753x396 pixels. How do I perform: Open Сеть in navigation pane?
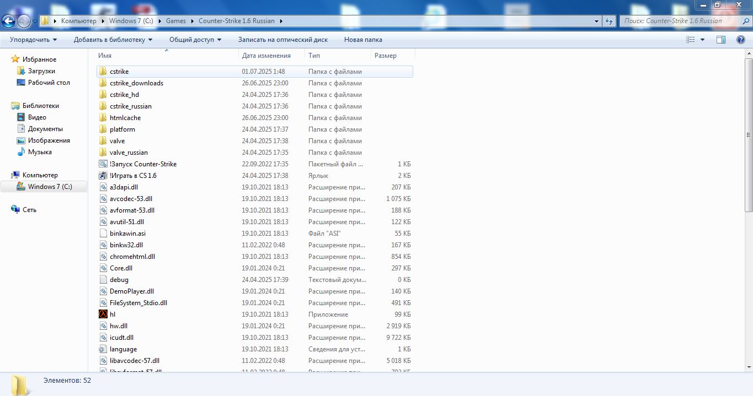29,210
